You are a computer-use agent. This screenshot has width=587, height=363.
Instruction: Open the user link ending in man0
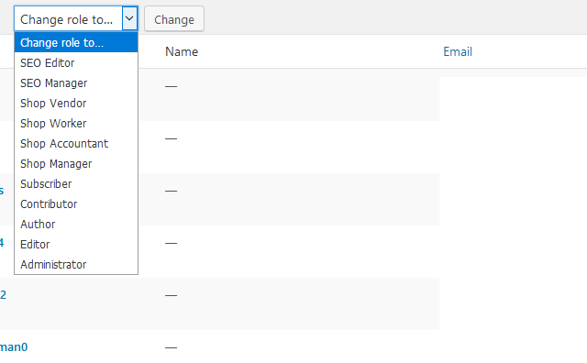14,347
